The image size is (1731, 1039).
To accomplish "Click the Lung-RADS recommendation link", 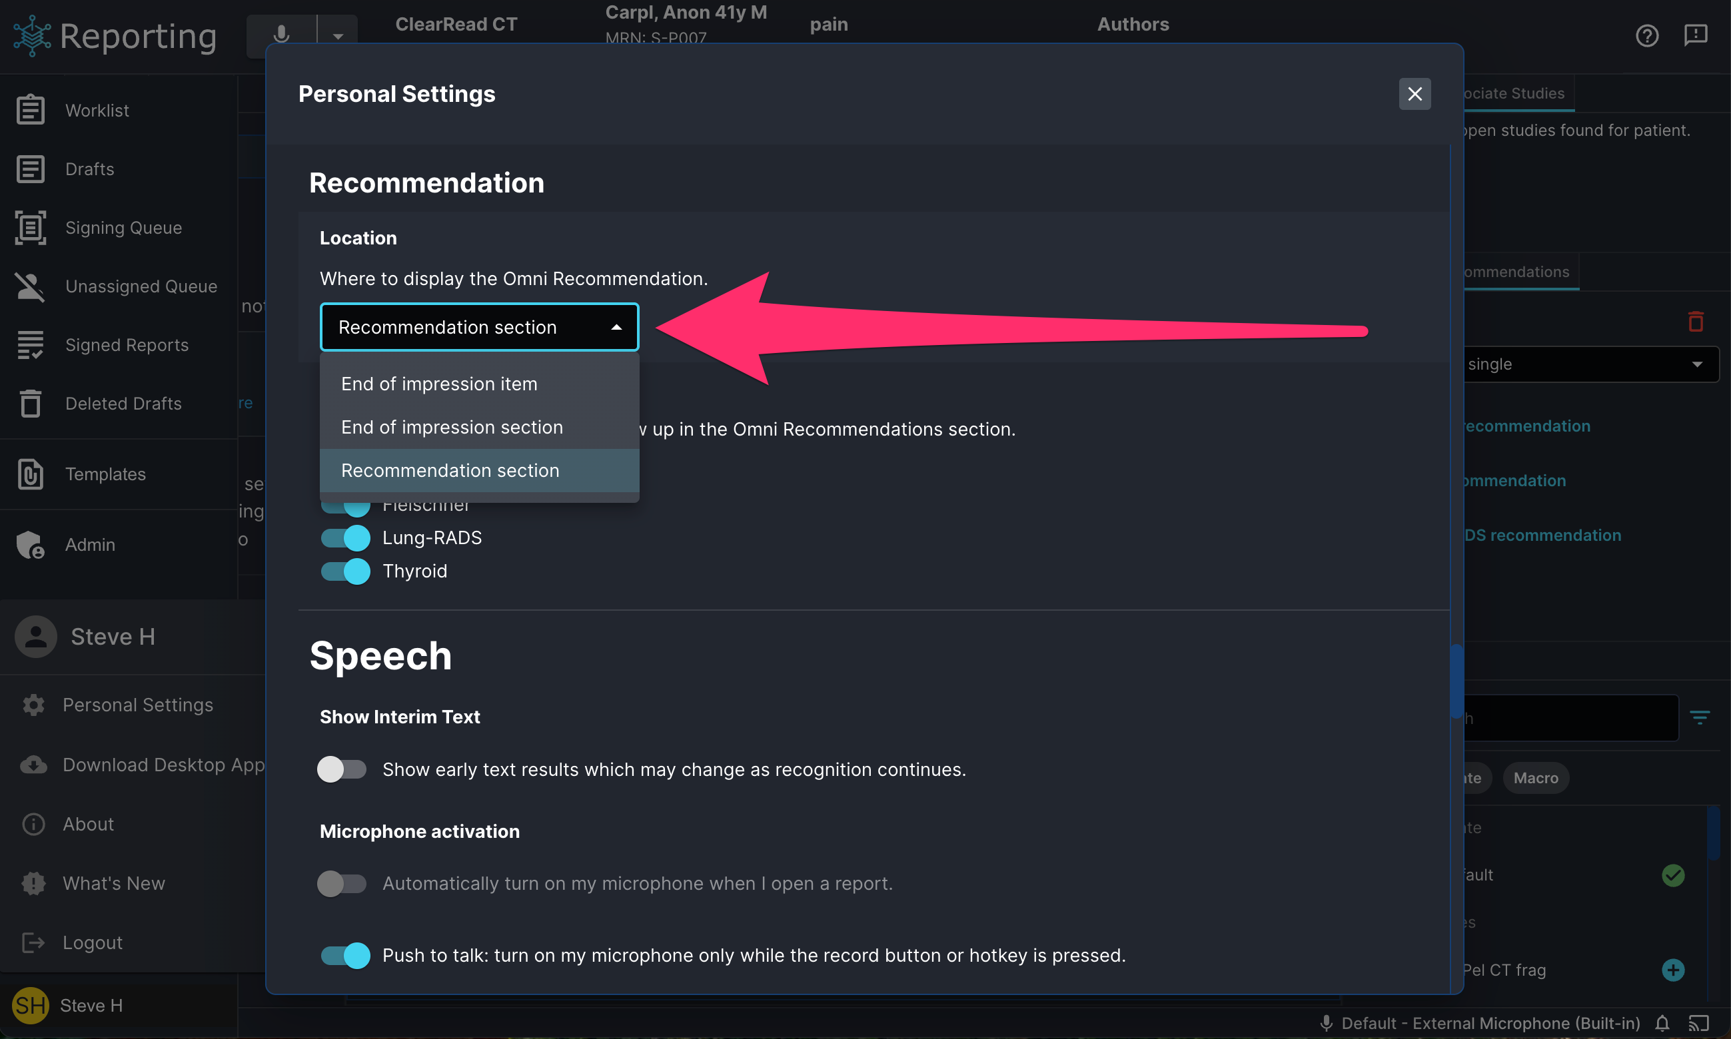I will 1542,535.
